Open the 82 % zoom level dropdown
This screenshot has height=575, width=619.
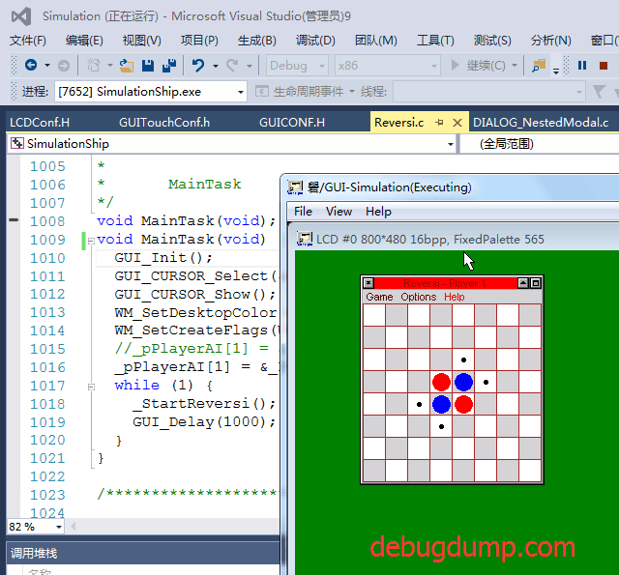click(x=59, y=527)
